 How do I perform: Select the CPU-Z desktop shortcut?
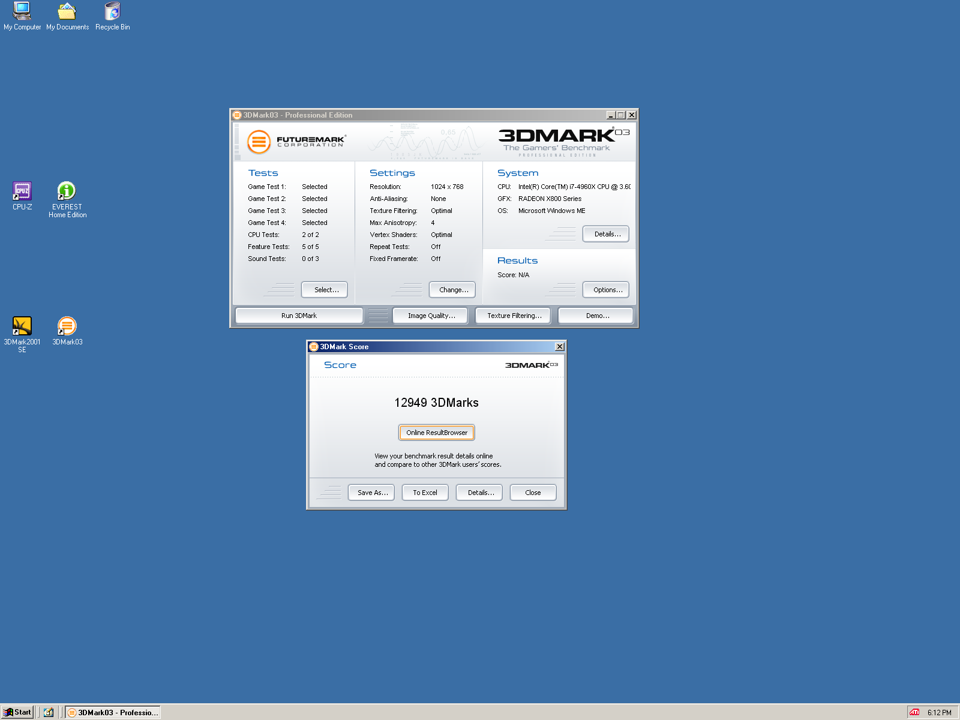[22, 196]
